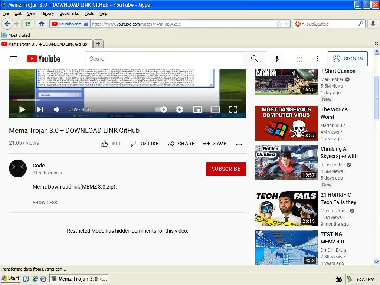The width and height of the screenshot is (380, 285).
Task: Open 21 HORRIFIC Tech Fails video title
Action: pyautogui.click(x=338, y=199)
